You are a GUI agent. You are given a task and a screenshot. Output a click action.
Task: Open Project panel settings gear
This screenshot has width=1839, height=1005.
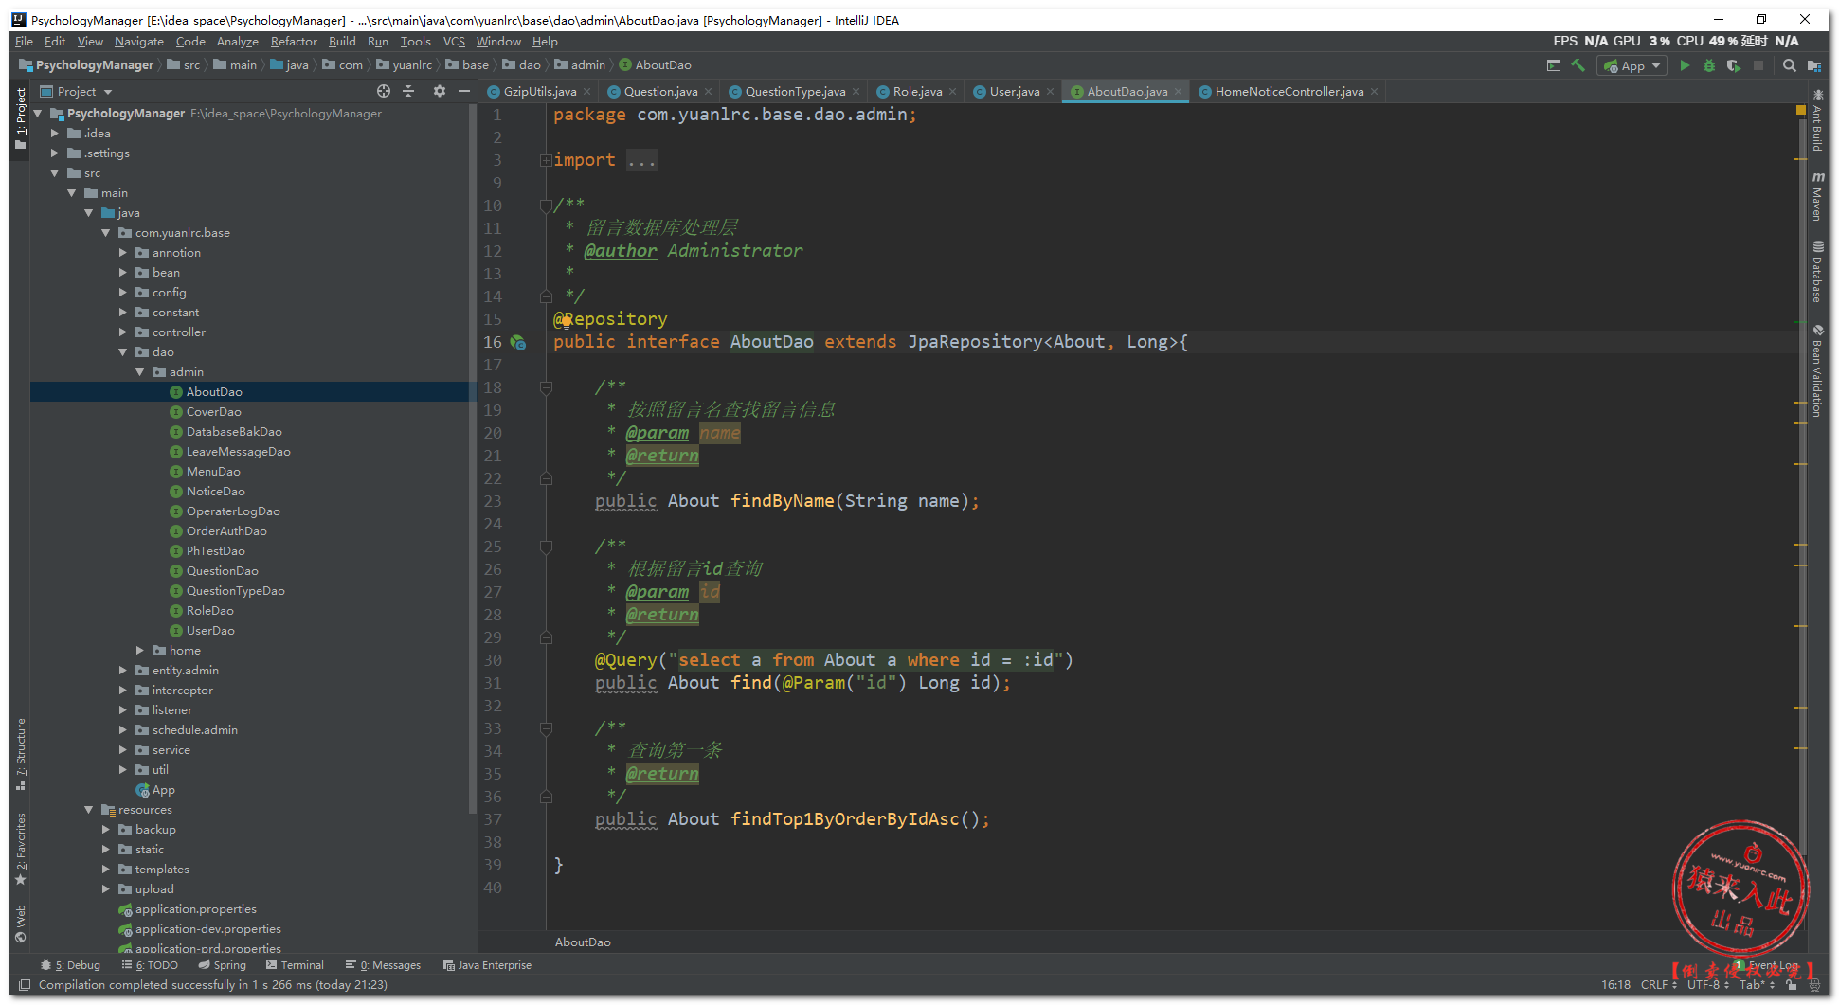[x=439, y=92]
